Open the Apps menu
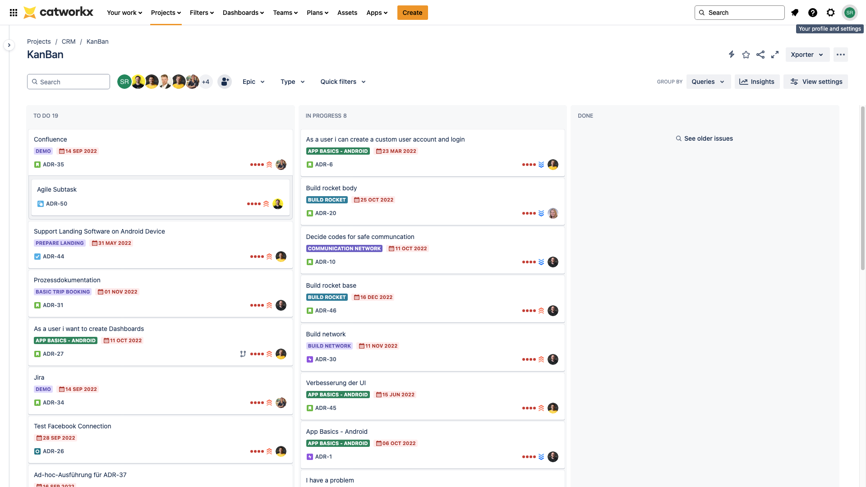The image size is (866, 487). (377, 13)
